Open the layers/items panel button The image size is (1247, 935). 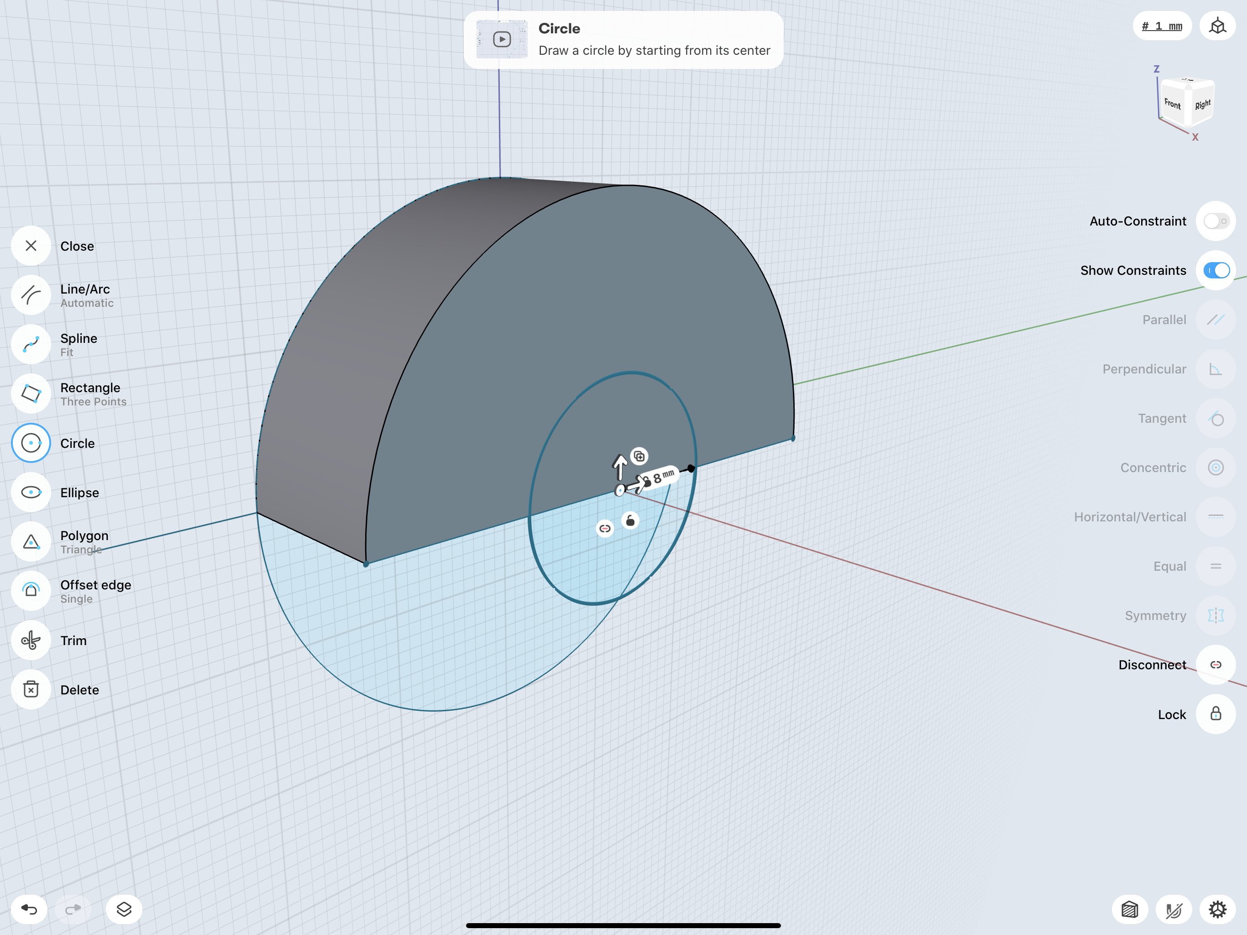coord(124,909)
